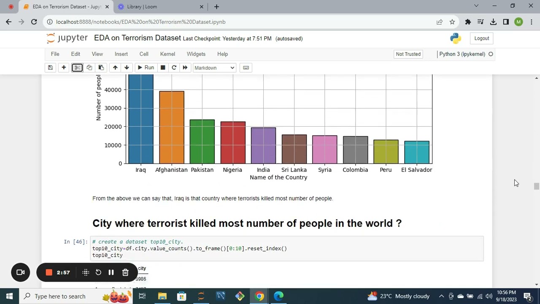Open a new browser tab
This screenshot has height=304, width=540.
[x=216, y=7]
